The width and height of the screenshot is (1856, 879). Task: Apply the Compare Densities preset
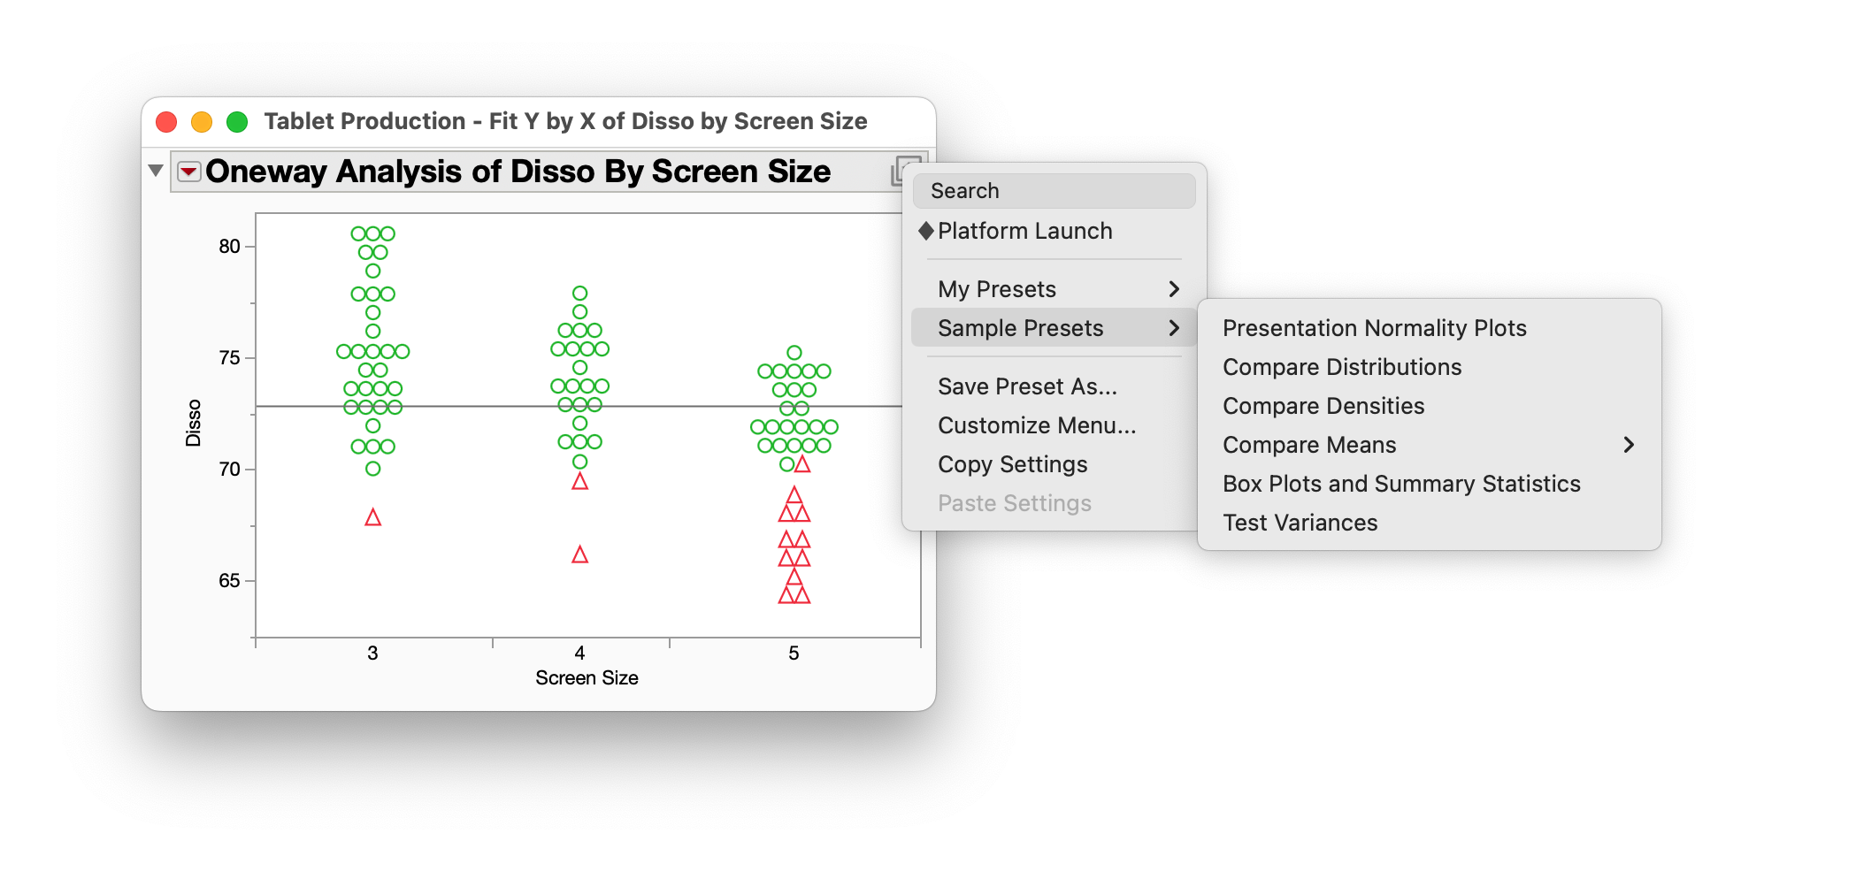(x=1323, y=406)
